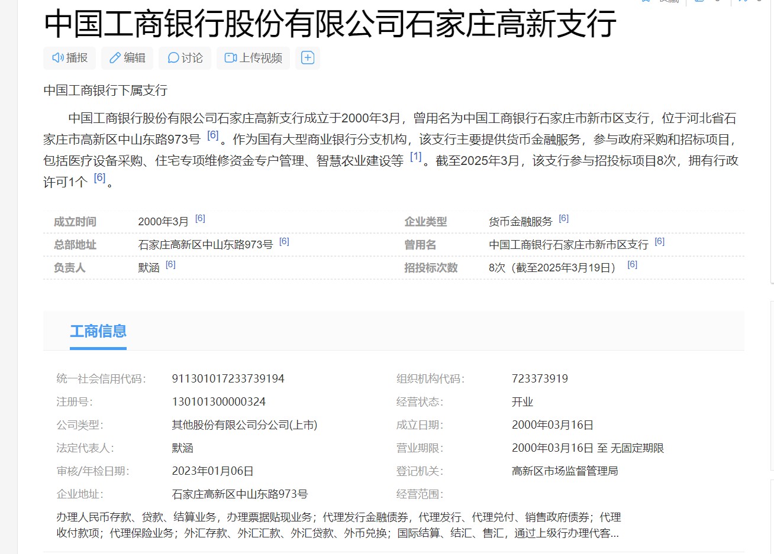The height and width of the screenshot is (554, 774).
Task: Click the value 中国工商银行石家庄市新市区支行 in info box
Action: click(569, 245)
